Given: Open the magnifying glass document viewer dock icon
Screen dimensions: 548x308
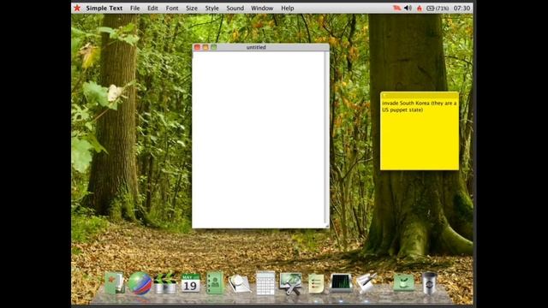Looking at the screenshot, I should pyautogui.click(x=240, y=283).
